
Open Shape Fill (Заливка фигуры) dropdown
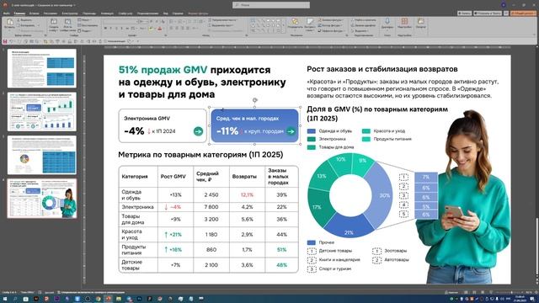click(x=331, y=20)
